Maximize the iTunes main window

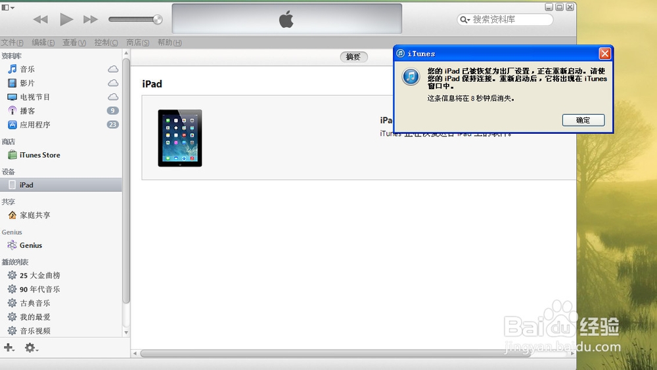tap(559, 7)
